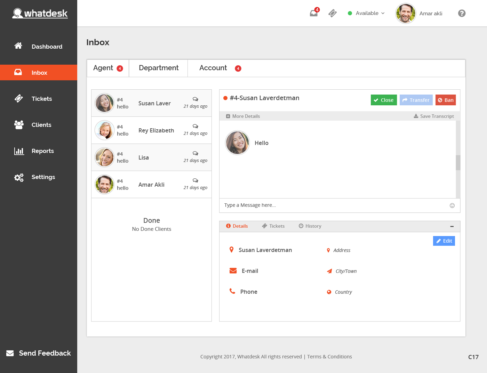The image size is (487, 373).
Task: Switch to the Account tab
Action: point(213,68)
